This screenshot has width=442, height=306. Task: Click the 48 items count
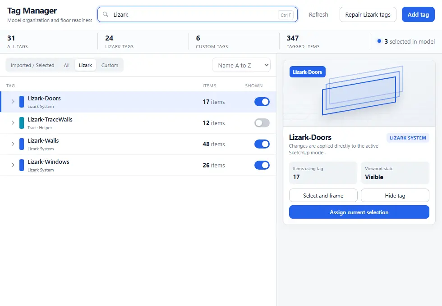(x=214, y=144)
